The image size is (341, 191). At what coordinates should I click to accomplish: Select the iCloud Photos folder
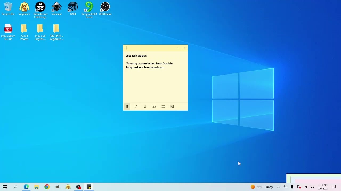24,32
